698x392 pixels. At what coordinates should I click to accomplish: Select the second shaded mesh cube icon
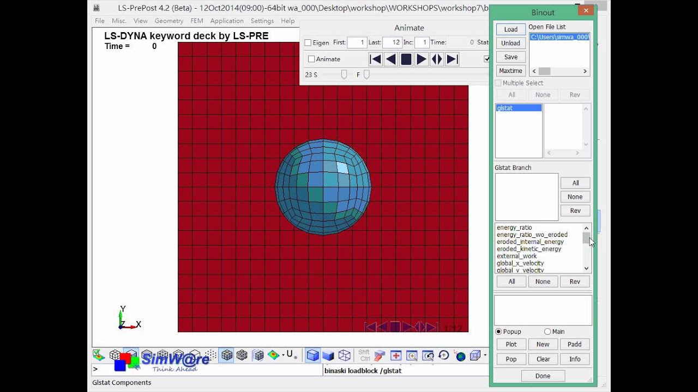(x=242, y=356)
